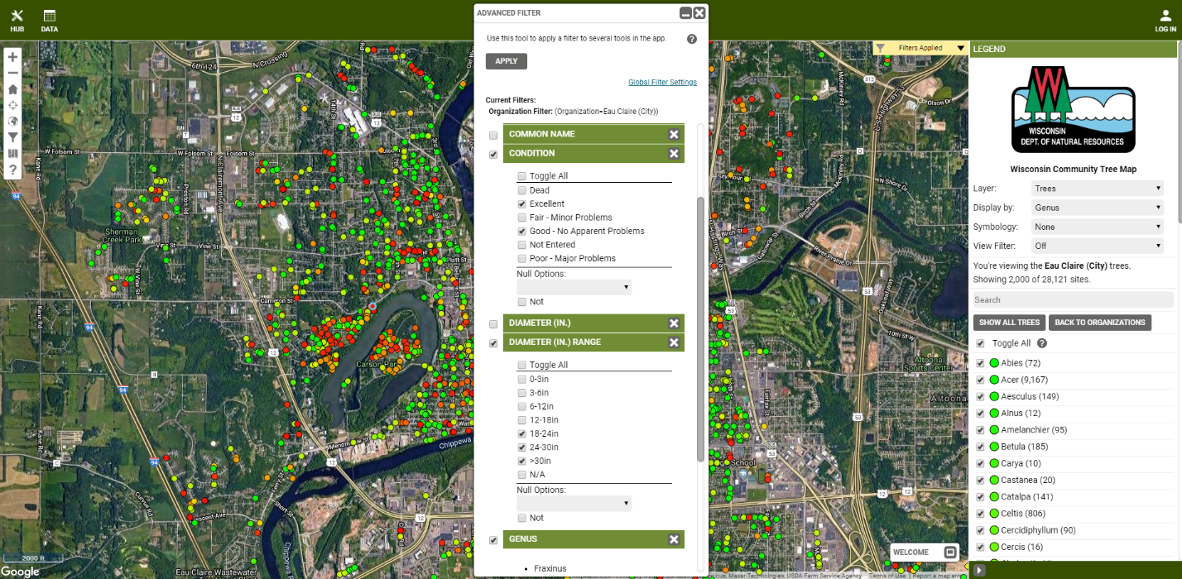Open help via the question mark icon
1182x579 pixels.
(12, 170)
